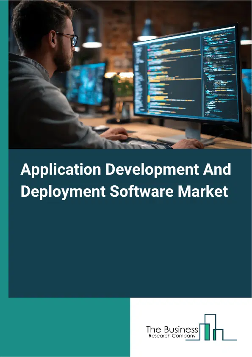
Task: Click the developer-at-monitor cover photo
Action: (130, 75)
